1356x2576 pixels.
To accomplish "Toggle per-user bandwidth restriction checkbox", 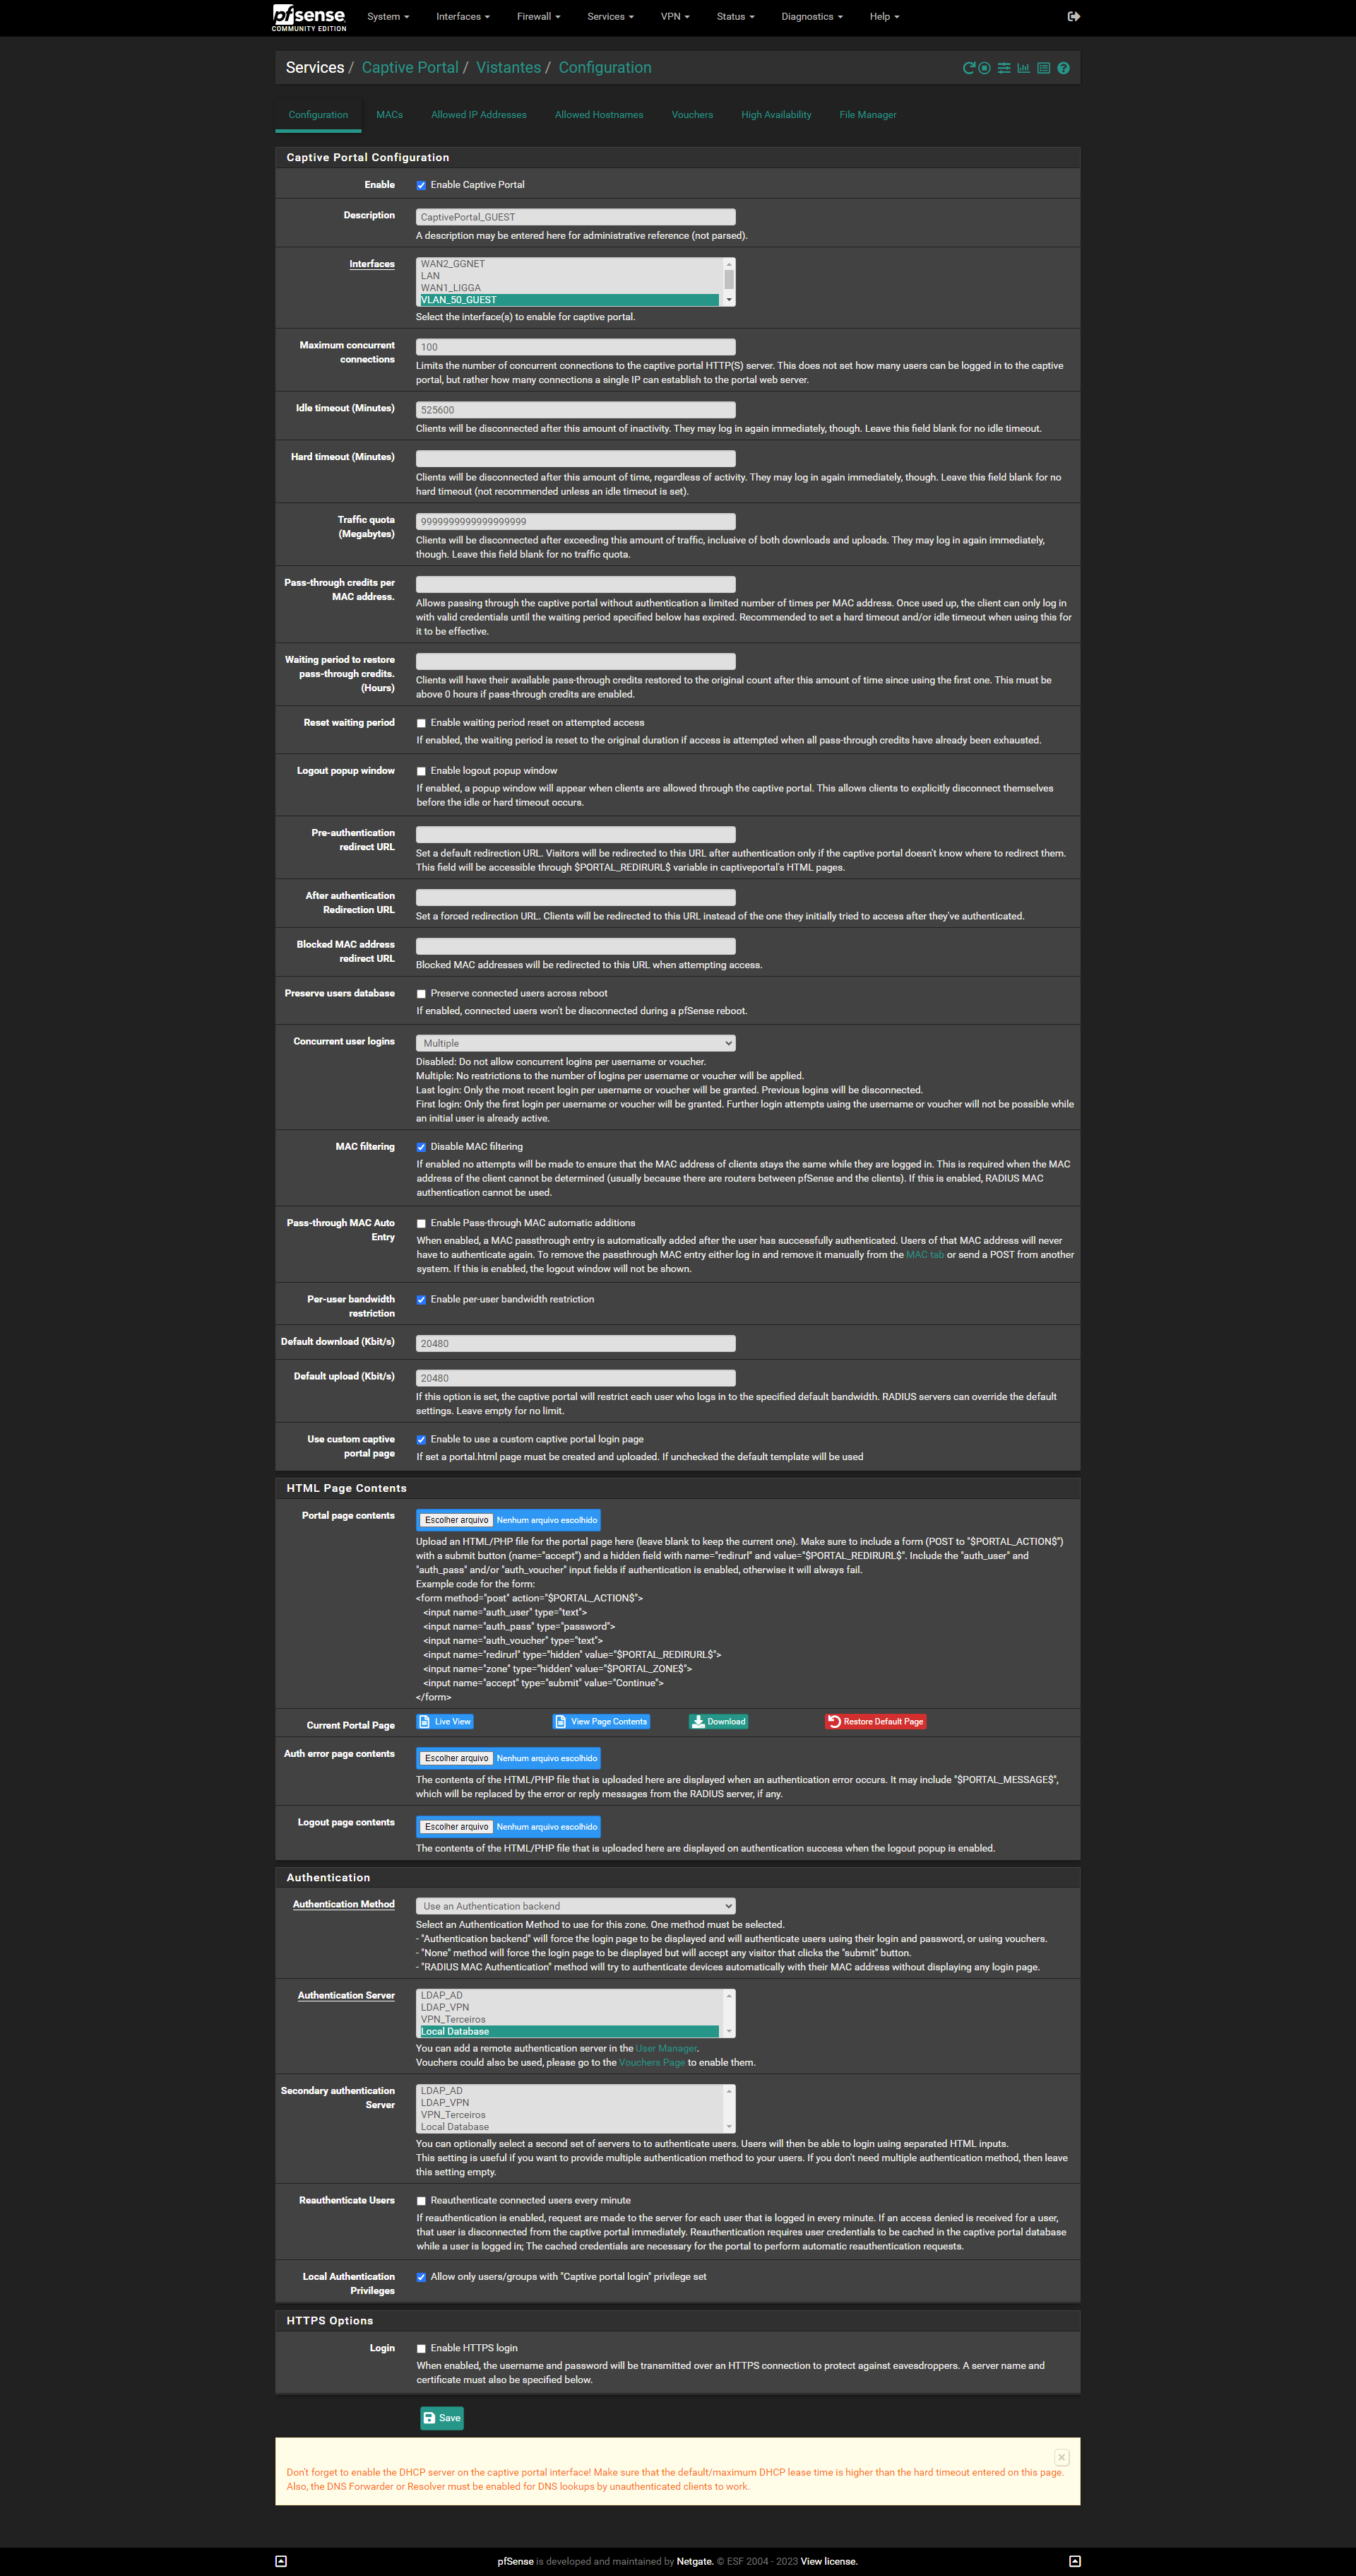I will [421, 1300].
